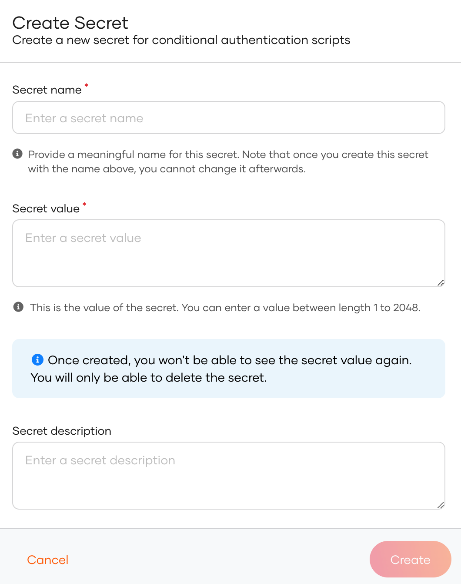Click the info icon beside secret value hint

(18, 306)
